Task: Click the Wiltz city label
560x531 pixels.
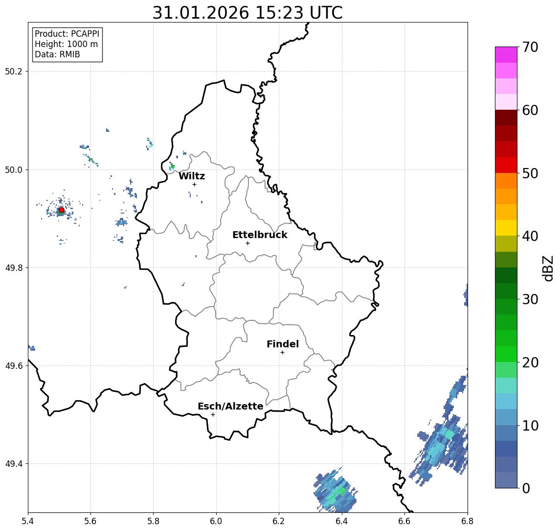Action: coord(192,176)
